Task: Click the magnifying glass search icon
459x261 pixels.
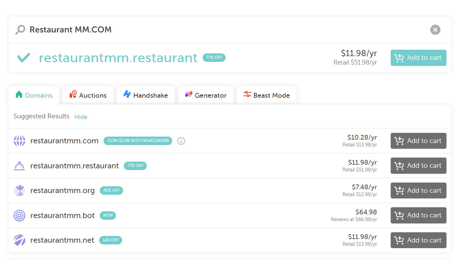Action: pyautogui.click(x=20, y=30)
